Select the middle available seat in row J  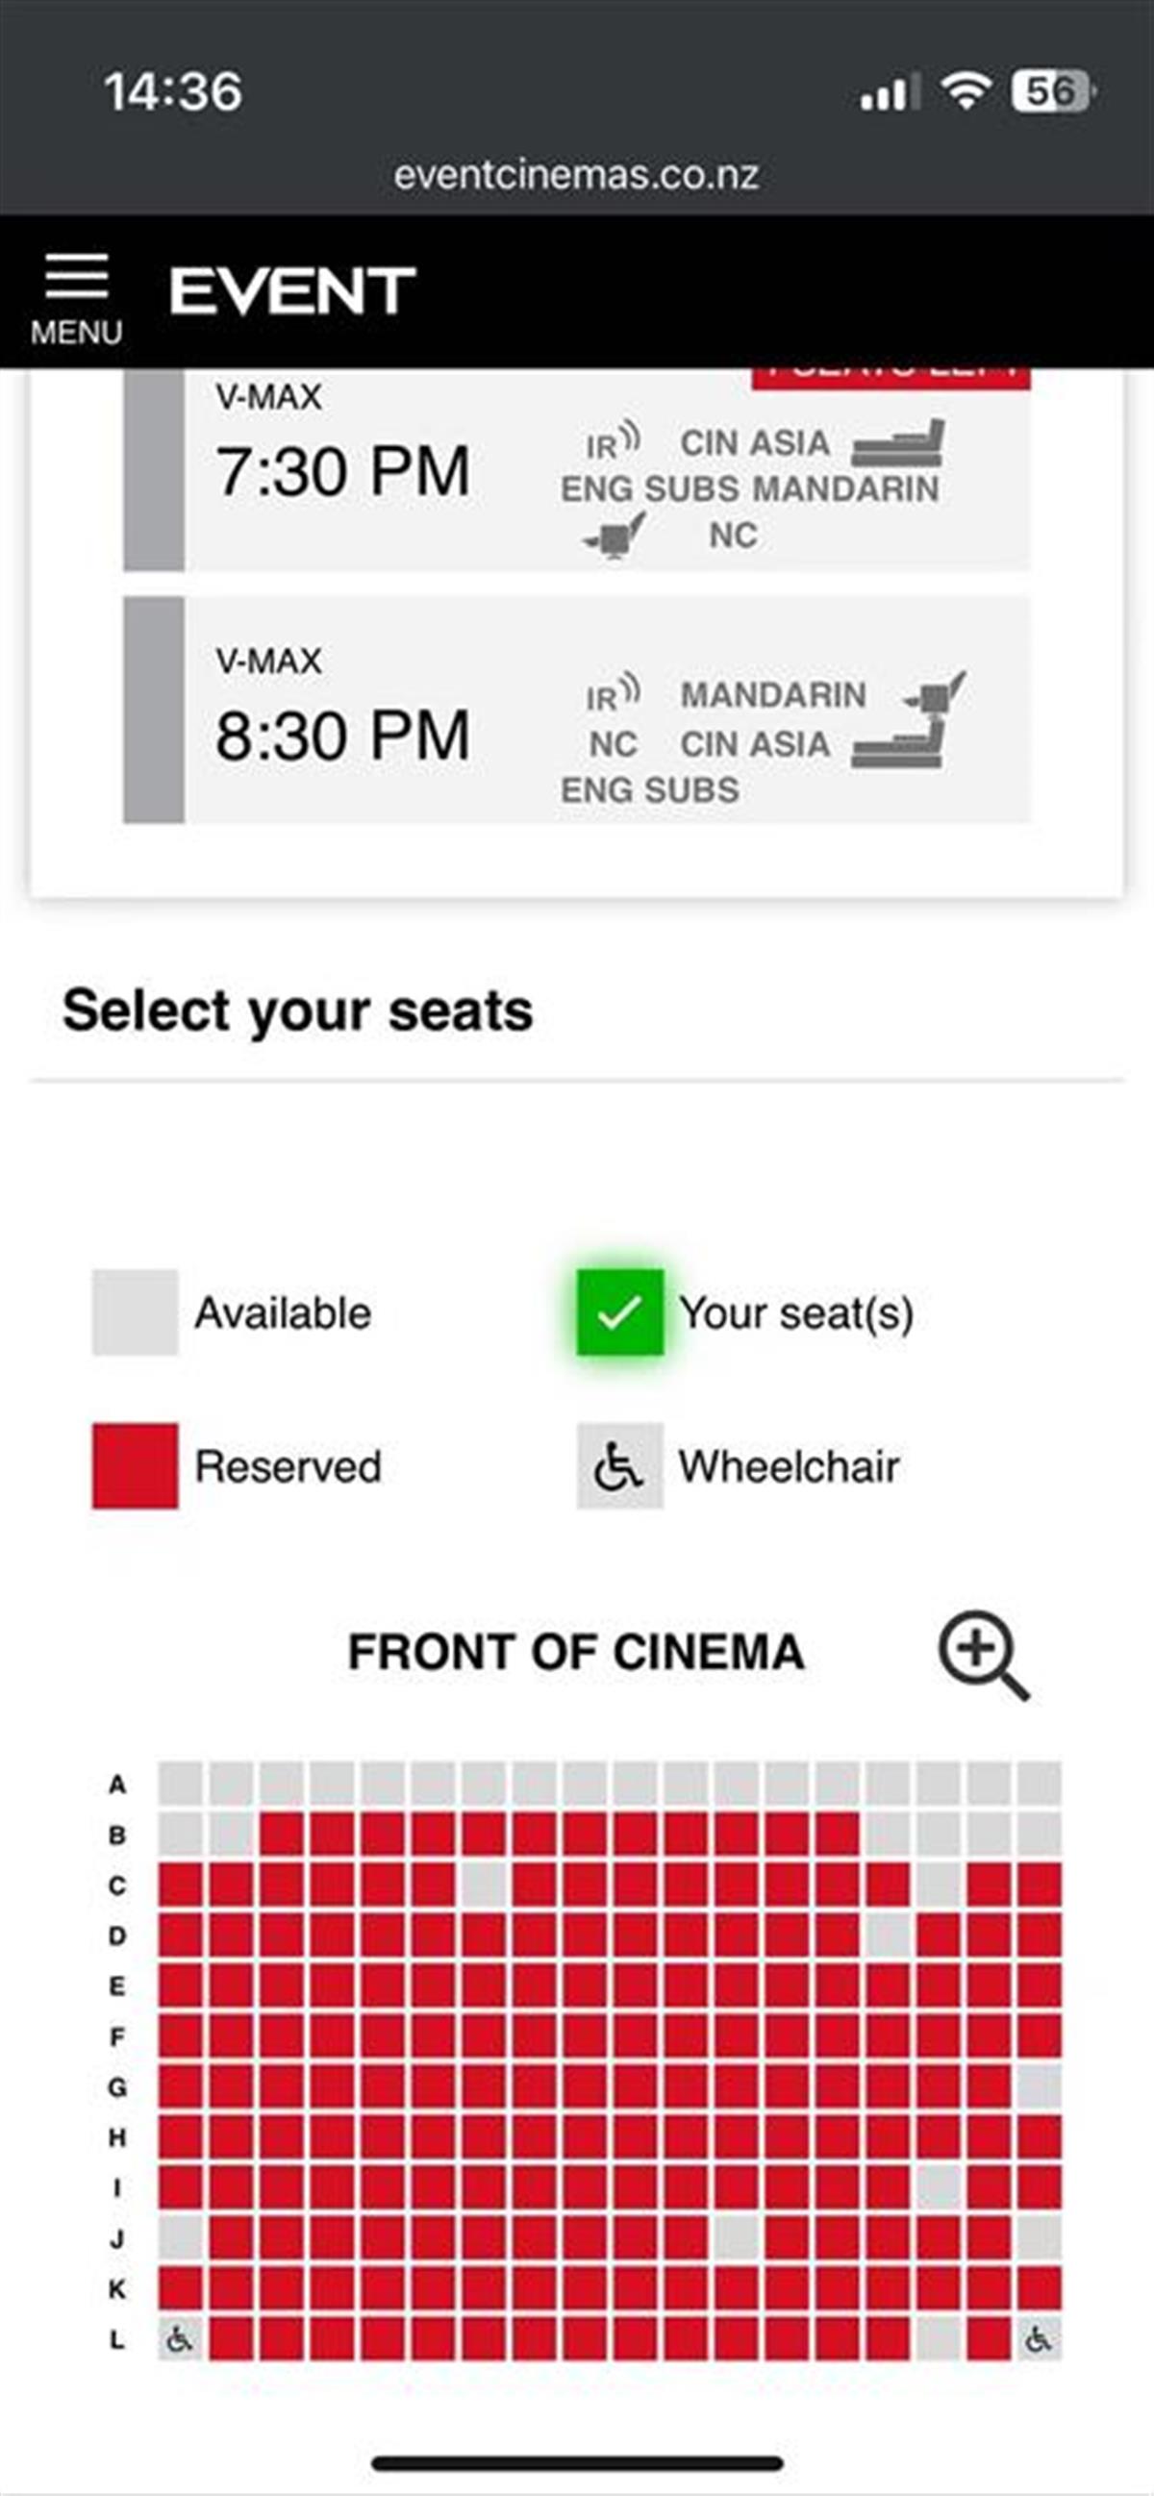pos(737,2238)
